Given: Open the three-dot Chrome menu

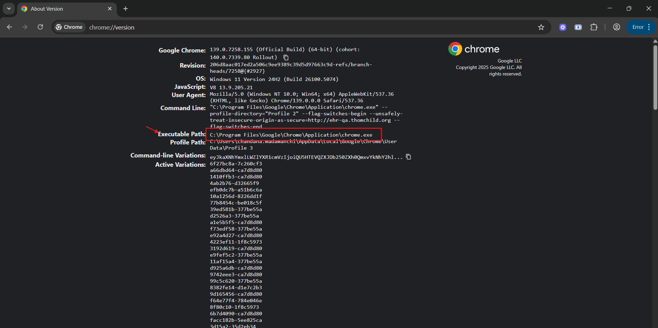Looking at the screenshot, I should click(x=649, y=27).
